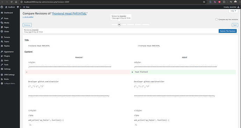241x128 pixels.
Task: Open the Appearance menu
Action: click(x=9, y=52)
